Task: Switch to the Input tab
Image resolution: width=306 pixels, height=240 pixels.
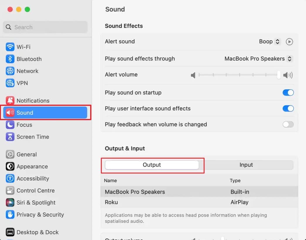Action: coord(246,165)
